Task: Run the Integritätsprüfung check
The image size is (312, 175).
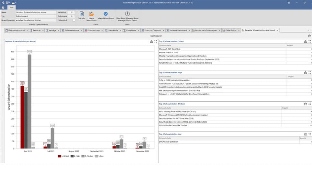Action: pos(106,15)
